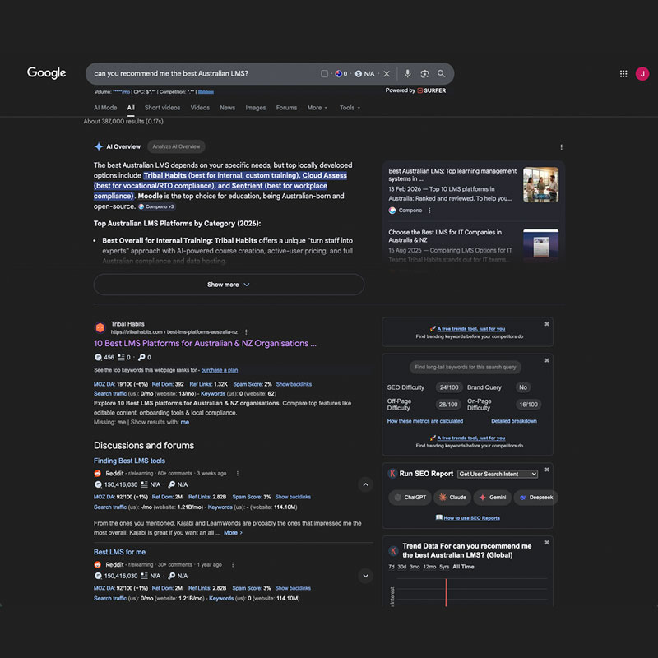This screenshot has height=658, width=658.
Task: Expand AI Overview with Show more
Action: coord(229,285)
